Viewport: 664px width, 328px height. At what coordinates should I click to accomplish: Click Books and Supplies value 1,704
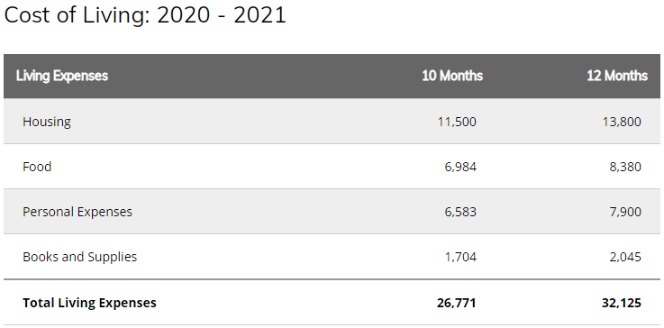460,257
